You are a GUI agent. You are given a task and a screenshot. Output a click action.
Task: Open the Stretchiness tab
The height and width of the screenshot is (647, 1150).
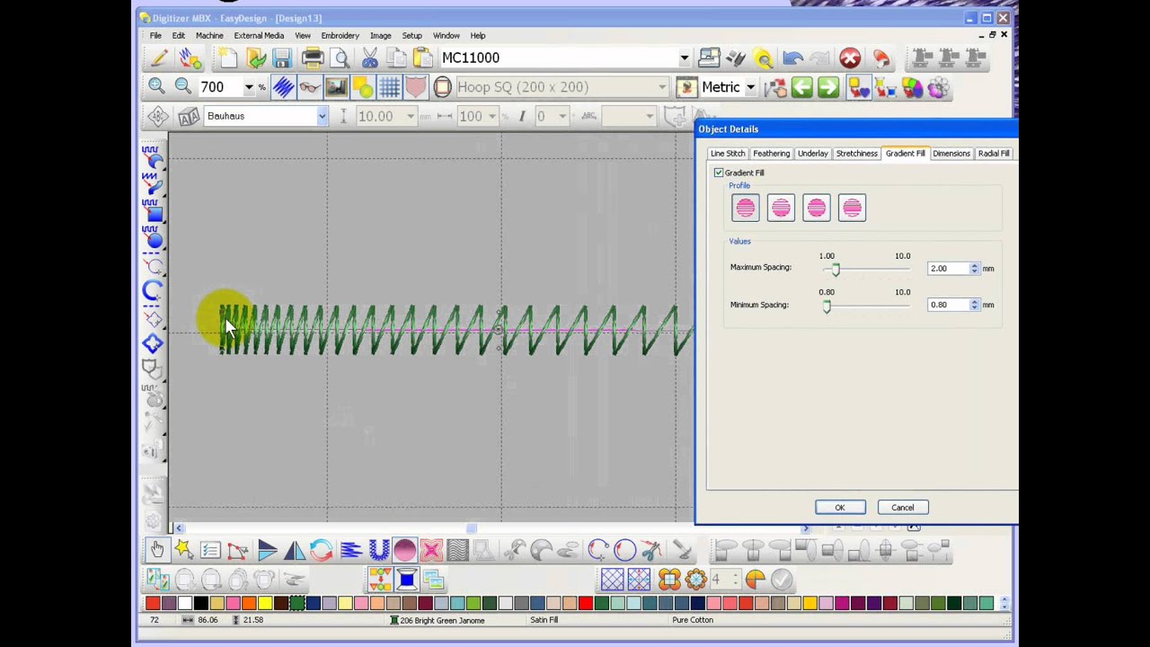pyautogui.click(x=857, y=154)
